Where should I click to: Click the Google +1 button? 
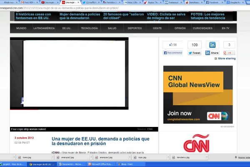[x=229, y=53]
